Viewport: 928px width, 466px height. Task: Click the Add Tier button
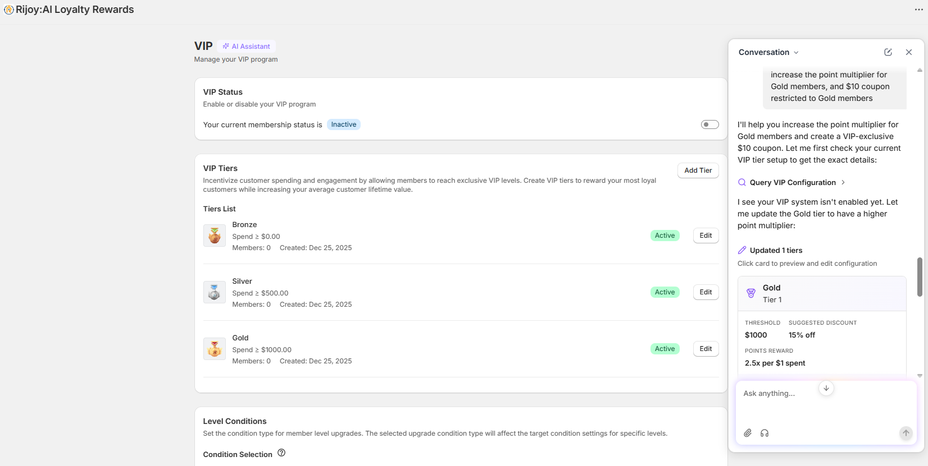698,170
